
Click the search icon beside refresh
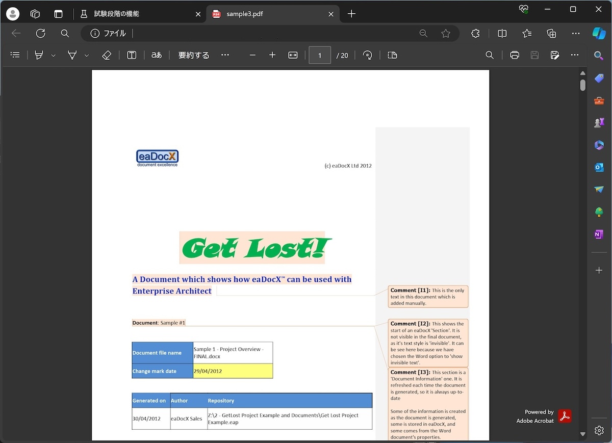(x=65, y=33)
